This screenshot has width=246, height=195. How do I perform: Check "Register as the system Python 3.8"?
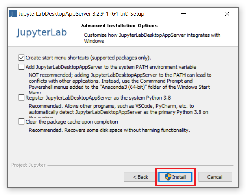coord(21,98)
